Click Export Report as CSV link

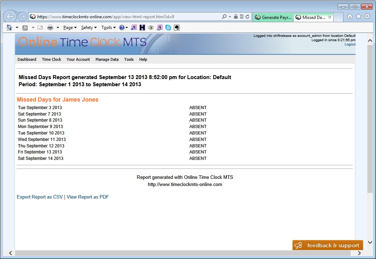40,197
